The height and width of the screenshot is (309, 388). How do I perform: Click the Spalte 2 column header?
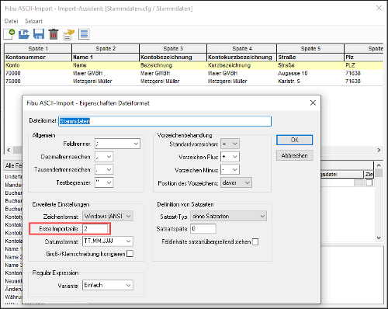click(106, 48)
